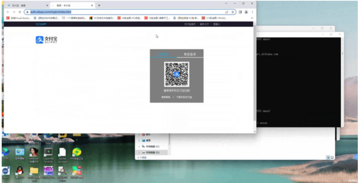This screenshot has width=358, height=183.
Task: Click the 支付宝APP link in the dark header
Action: click(41, 24)
